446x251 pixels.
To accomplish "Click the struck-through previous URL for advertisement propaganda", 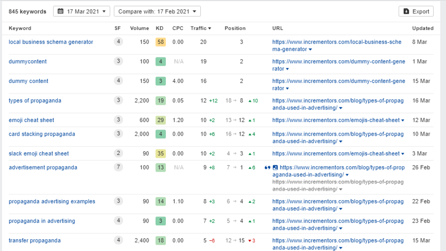I will pyautogui.click(x=338, y=185).
